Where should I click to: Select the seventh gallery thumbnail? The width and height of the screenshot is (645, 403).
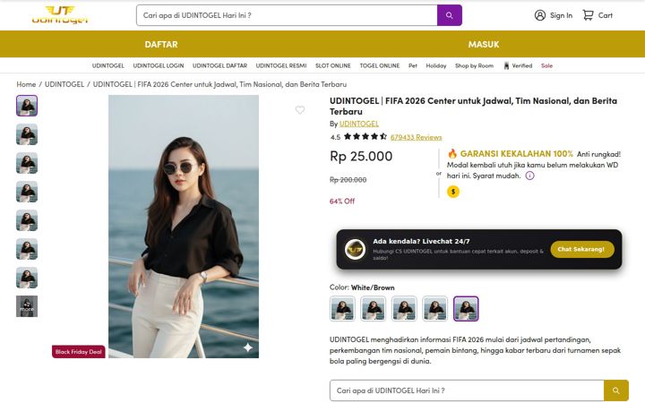(x=27, y=278)
